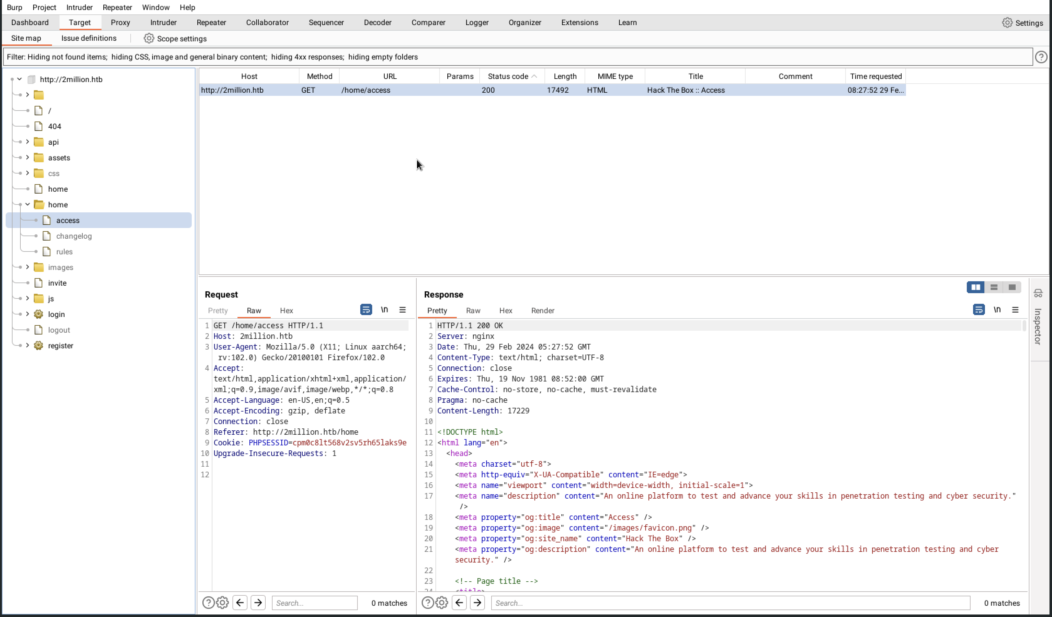Image resolution: width=1052 pixels, height=617 pixels.
Task: Switch to Issue definitions tab
Action: click(89, 39)
